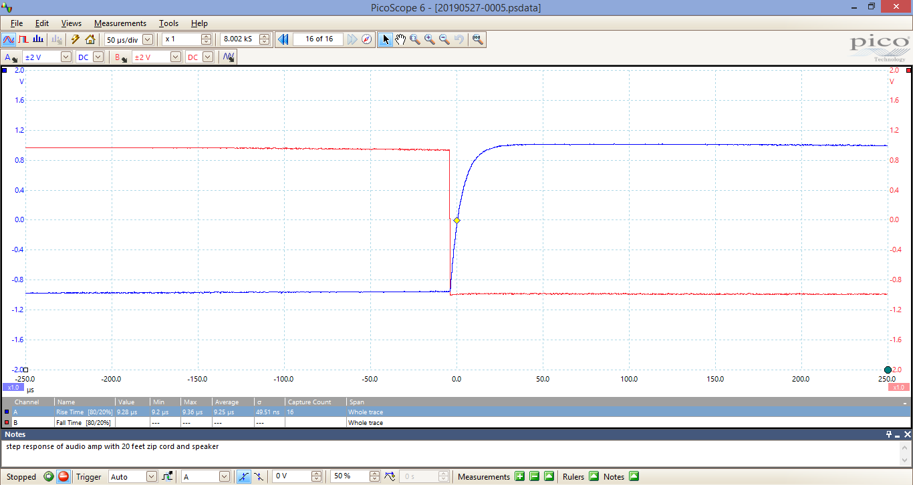Click Edit Measurement icon beside minus
The width and height of the screenshot is (913, 485).
[x=549, y=476]
